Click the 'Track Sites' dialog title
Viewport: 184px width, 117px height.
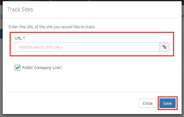tap(20, 10)
